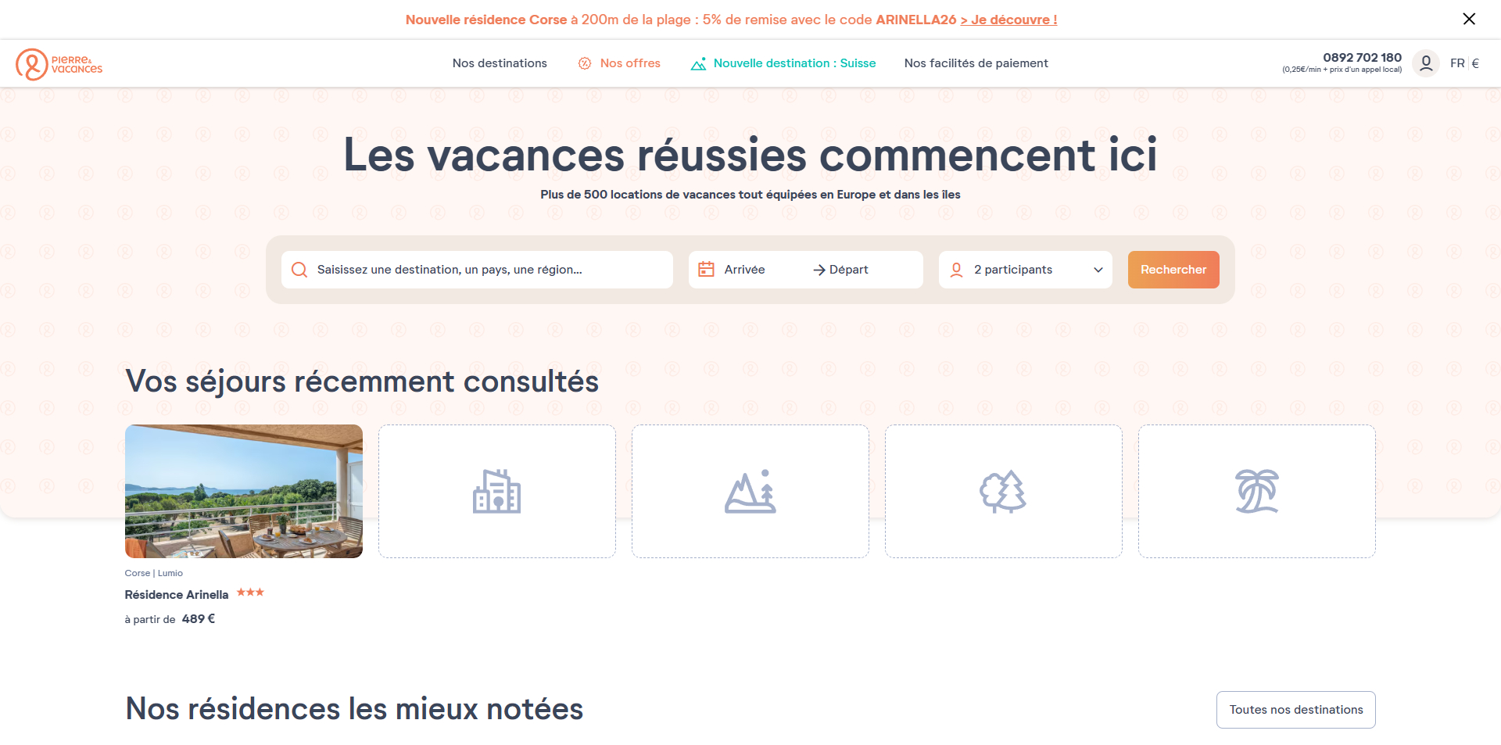This screenshot has height=745, width=1501.
Task: Select the Départ date field
Action: 848,270
